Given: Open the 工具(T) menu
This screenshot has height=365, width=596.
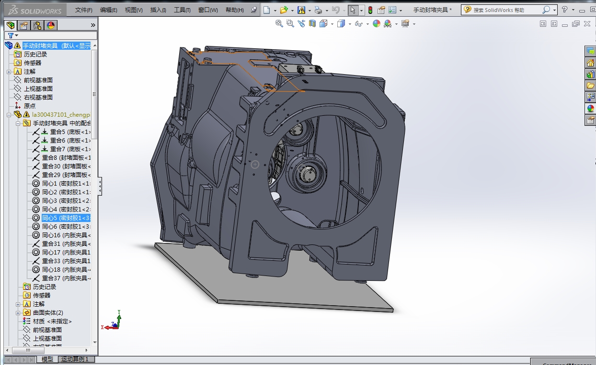Looking at the screenshot, I should [x=182, y=10].
